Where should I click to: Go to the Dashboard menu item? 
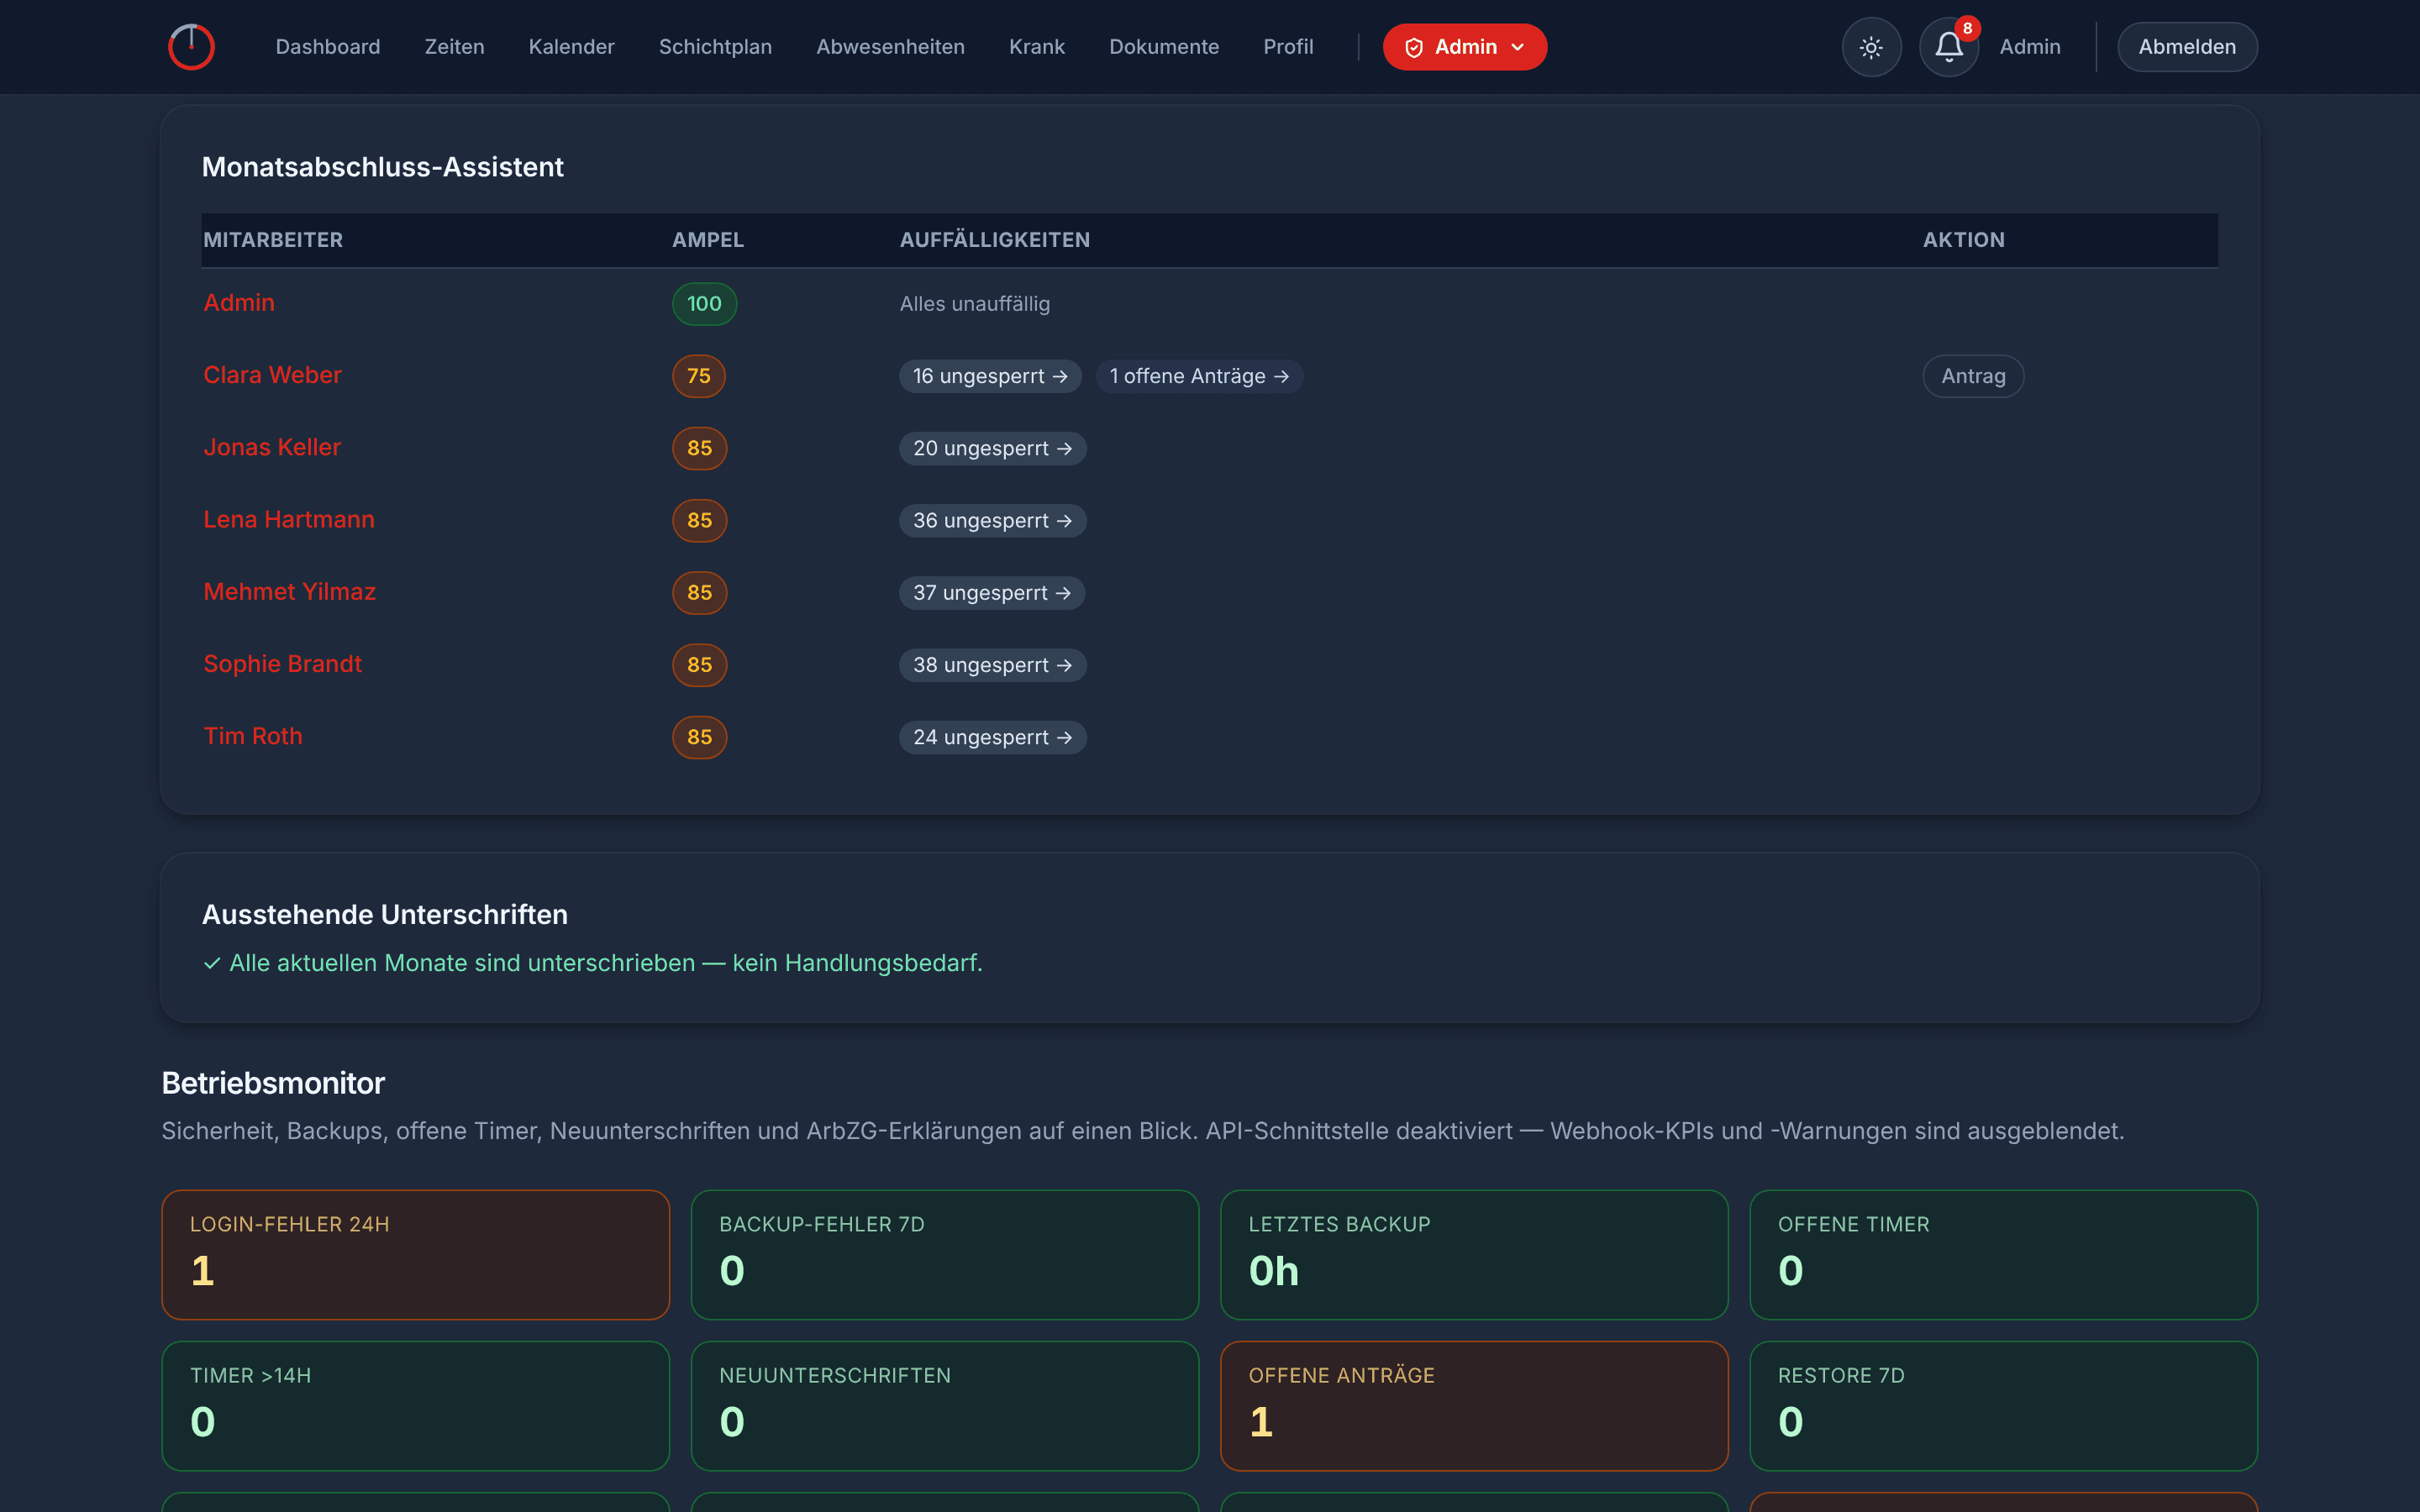[328, 47]
